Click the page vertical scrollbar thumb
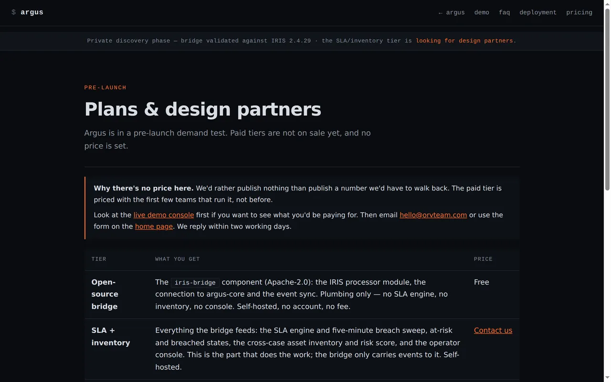Screen dimensions: 611x382 point(607,98)
